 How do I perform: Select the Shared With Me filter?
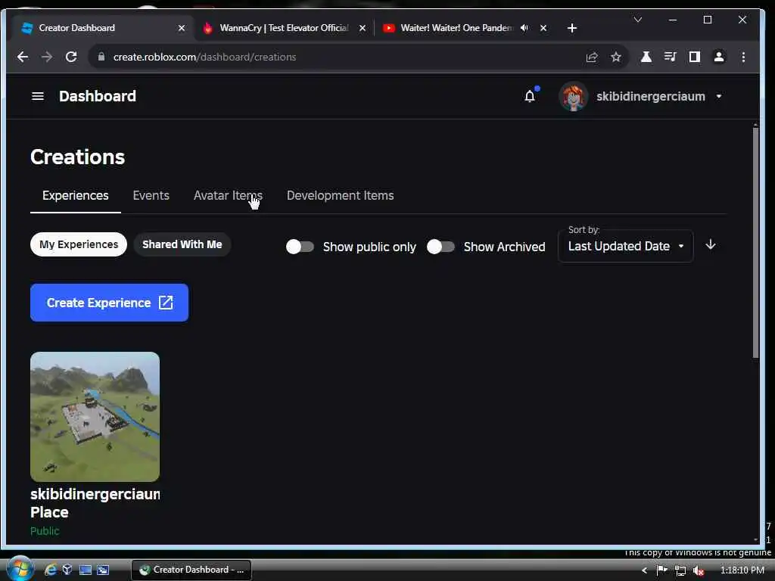182,244
